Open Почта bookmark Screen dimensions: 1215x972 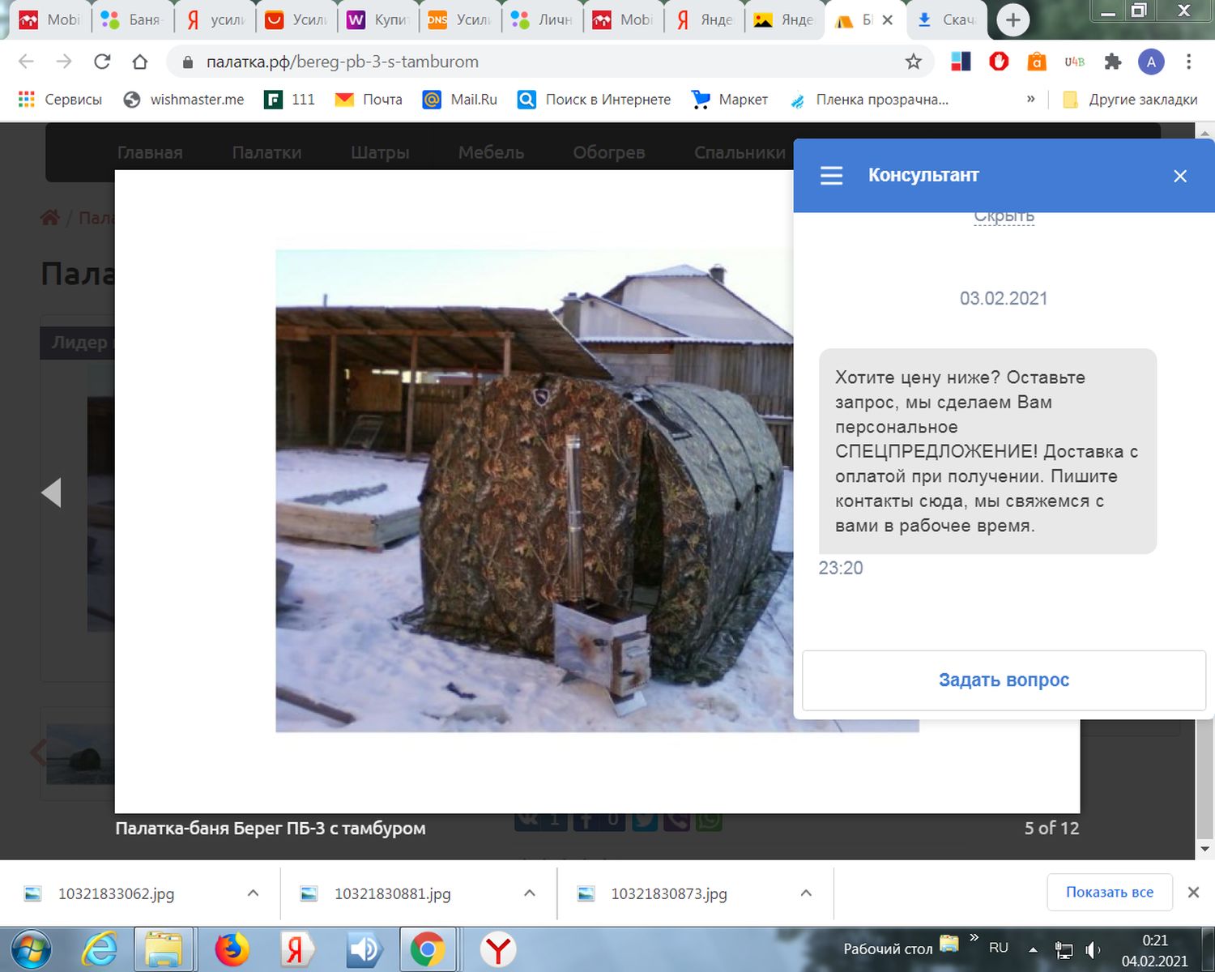pyautogui.click(x=369, y=99)
